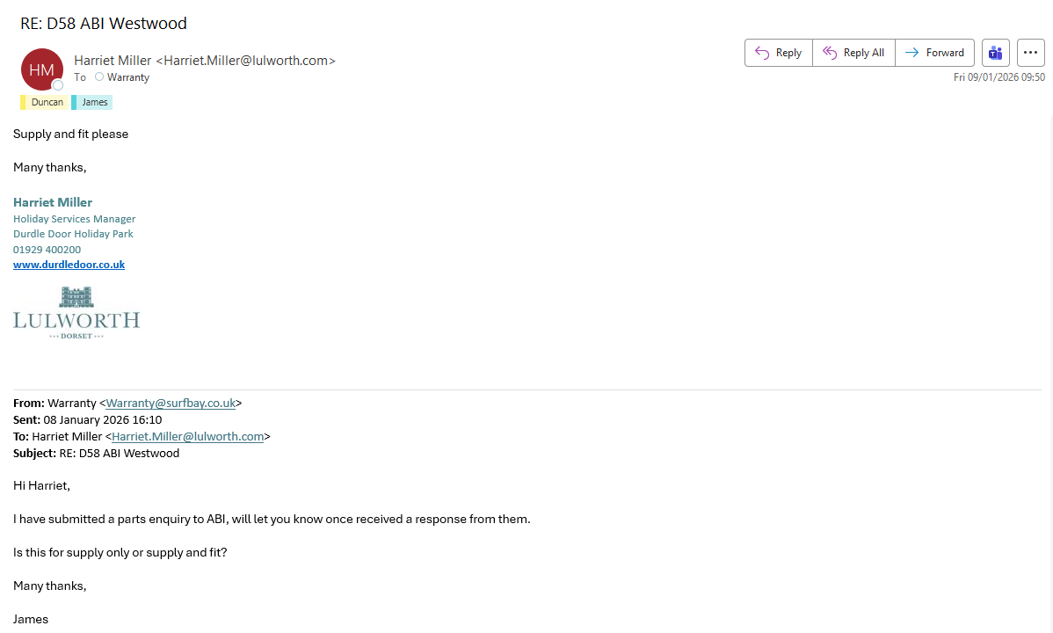Image resolution: width=1053 pixels, height=633 pixels.
Task: Click the Reply arrow icon
Action: click(762, 53)
